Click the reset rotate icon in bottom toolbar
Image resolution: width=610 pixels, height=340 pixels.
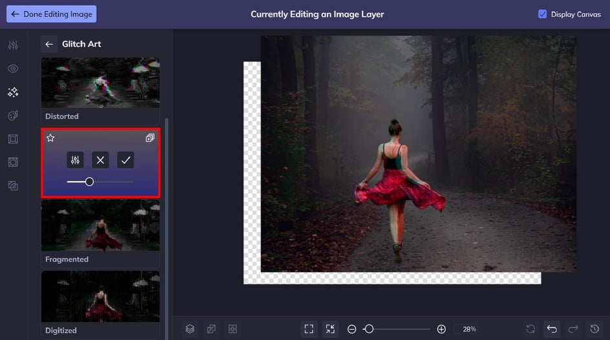click(531, 329)
